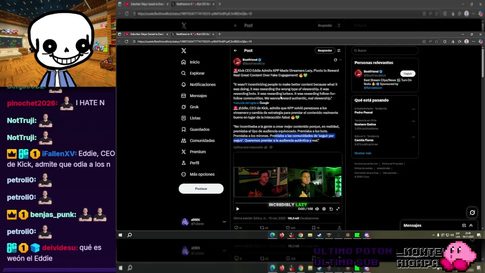This screenshot has width=485, height=273.
Task: Open the post's three-dot more menu
Action: (x=340, y=60)
